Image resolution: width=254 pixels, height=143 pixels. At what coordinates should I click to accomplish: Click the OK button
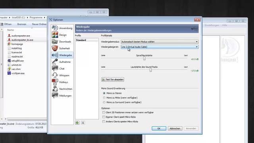tap(159, 128)
